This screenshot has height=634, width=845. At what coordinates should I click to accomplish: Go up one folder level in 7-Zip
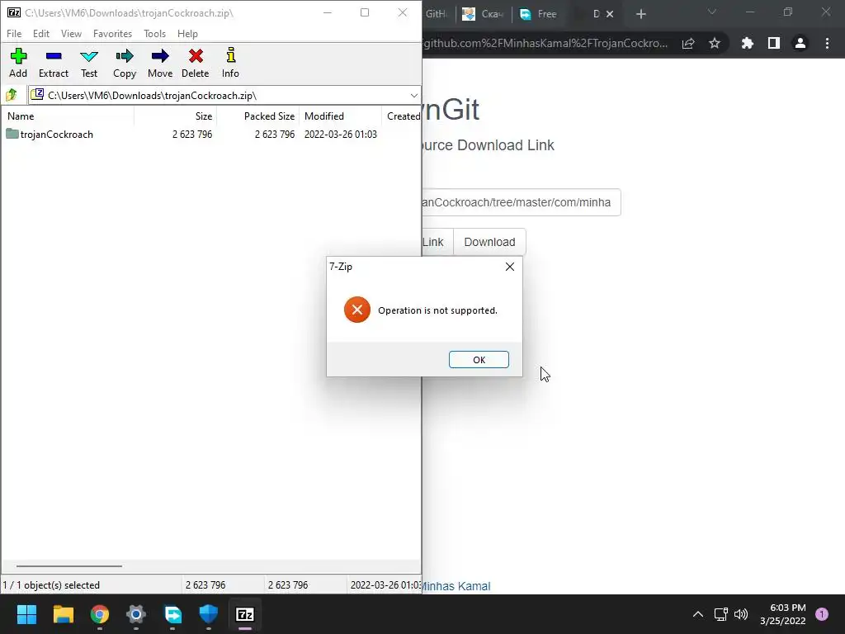point(12,96)
